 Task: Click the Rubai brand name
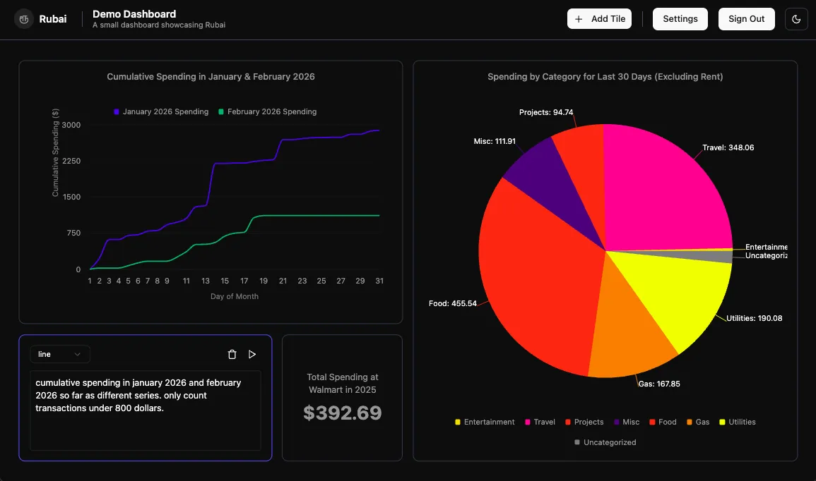point(52,19)
